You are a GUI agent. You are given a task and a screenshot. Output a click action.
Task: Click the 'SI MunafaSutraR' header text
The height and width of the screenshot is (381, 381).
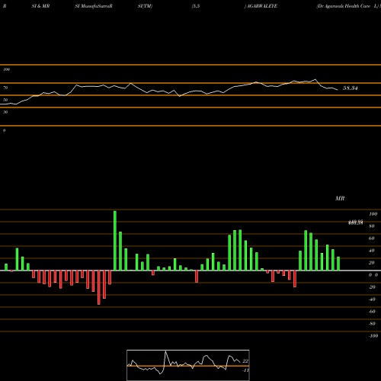(x=94, y=6)
